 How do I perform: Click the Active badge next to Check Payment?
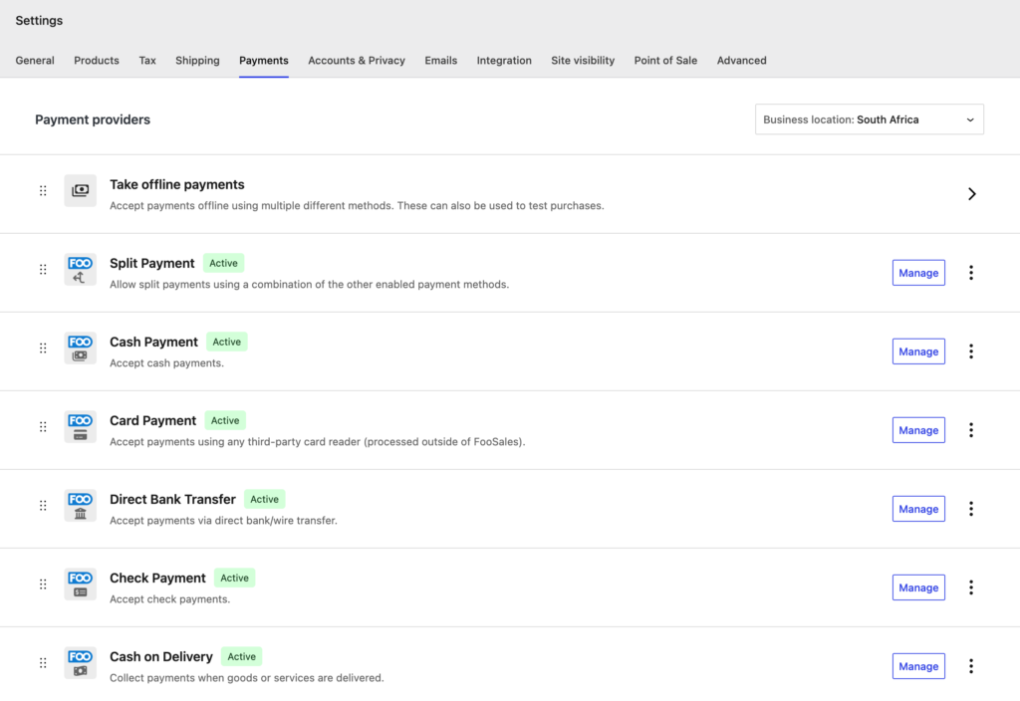point(234,579)
